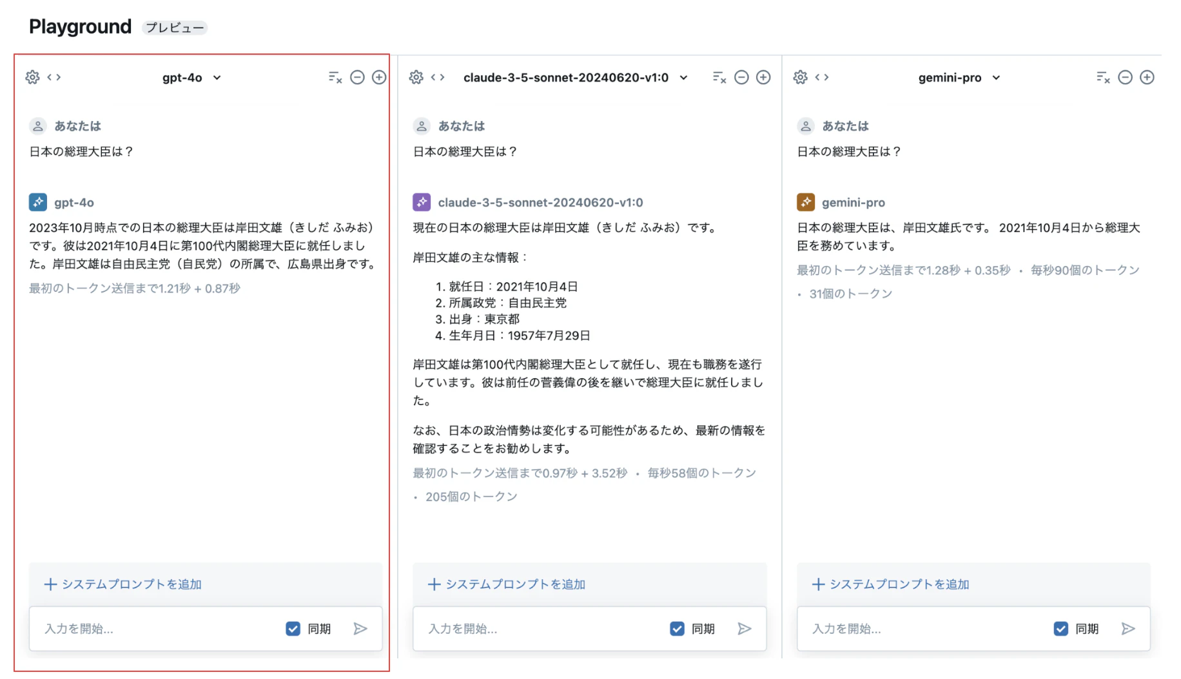Click the user question in gemini-pro panel
The width and height of the screenshot is (1181, 679).
coord(849,151)
